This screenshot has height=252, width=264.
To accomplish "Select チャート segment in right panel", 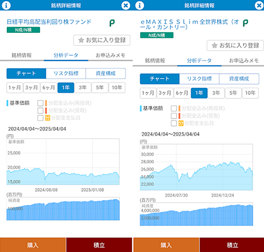I will pyautogui.click(x=159, y=79).
